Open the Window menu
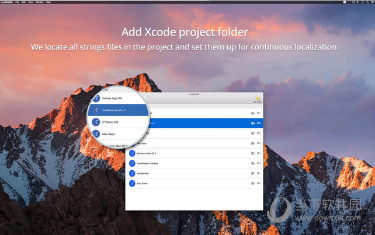The width and height of the screenshot is (375, 235). pos(40,2)
